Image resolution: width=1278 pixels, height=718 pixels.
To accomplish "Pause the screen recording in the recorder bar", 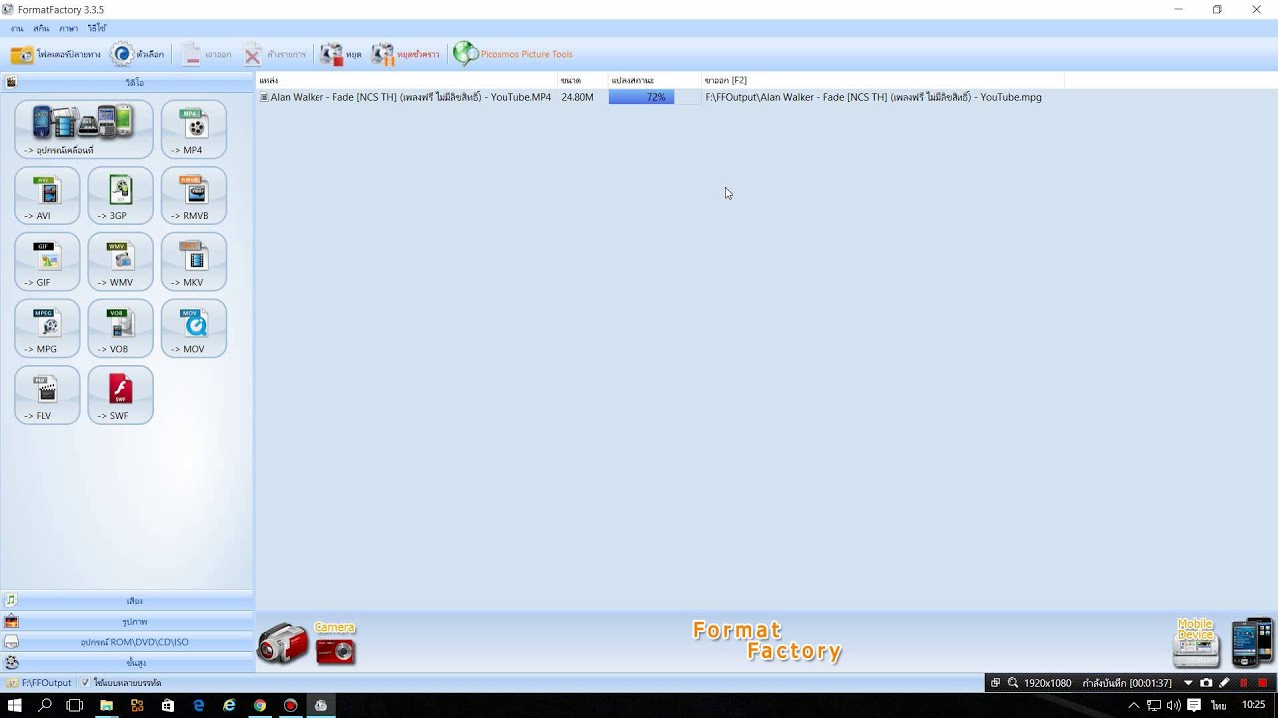I will tap(1244, 683).
